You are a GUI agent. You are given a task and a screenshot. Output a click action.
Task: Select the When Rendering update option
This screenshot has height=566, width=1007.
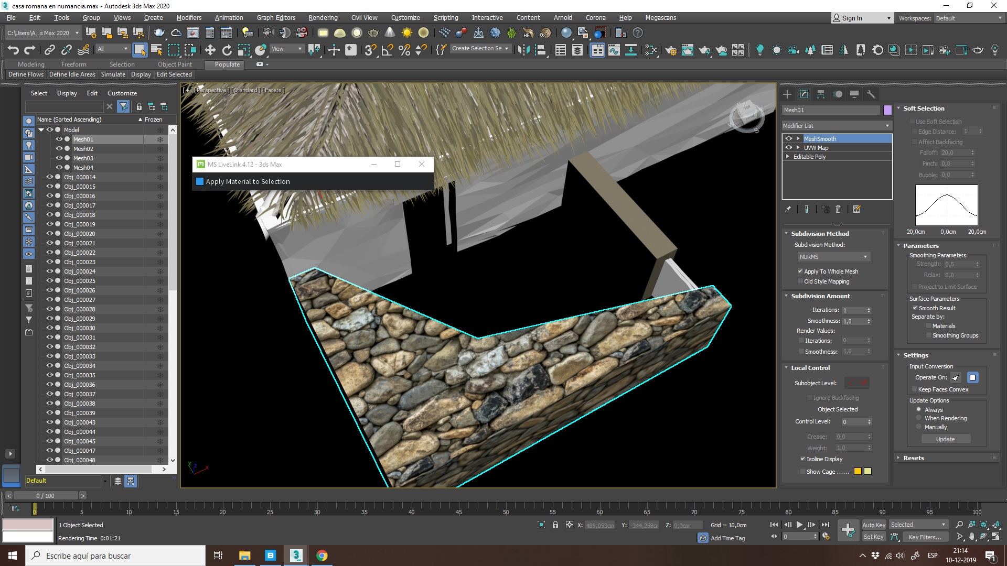click(918, 418)
